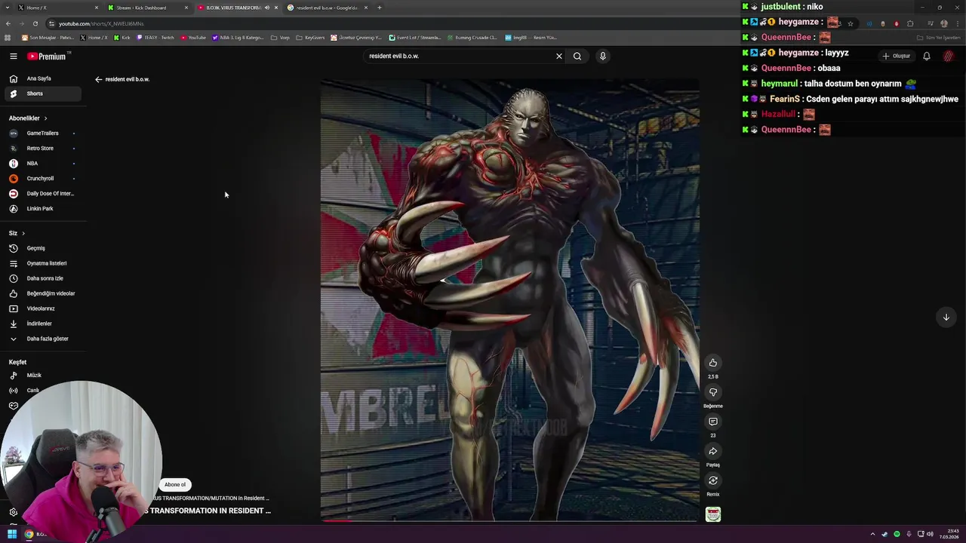Open the Windows Start menu
This screenshot has height=543, width=966.
11,534
